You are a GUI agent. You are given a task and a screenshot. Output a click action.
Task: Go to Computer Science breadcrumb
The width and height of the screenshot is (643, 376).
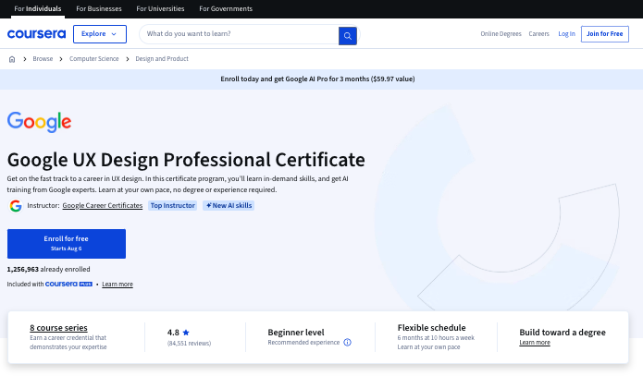click(93, 59)
